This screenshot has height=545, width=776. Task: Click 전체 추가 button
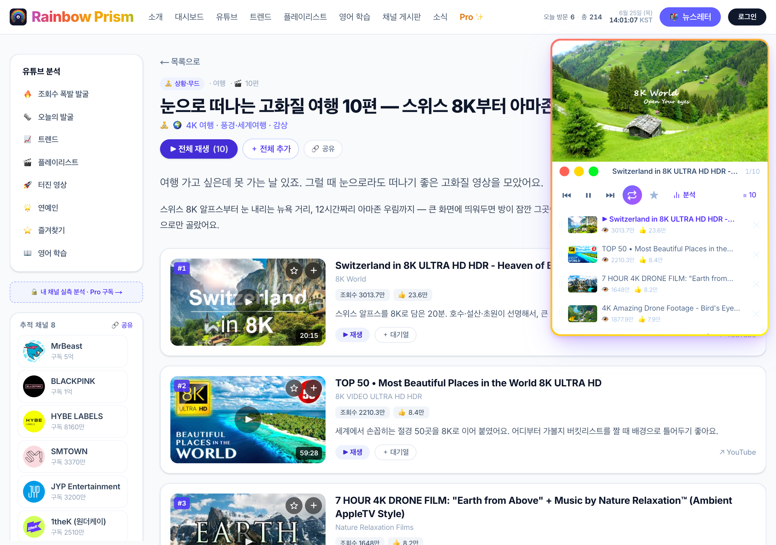pyautogui.click(x=271, y=149)
